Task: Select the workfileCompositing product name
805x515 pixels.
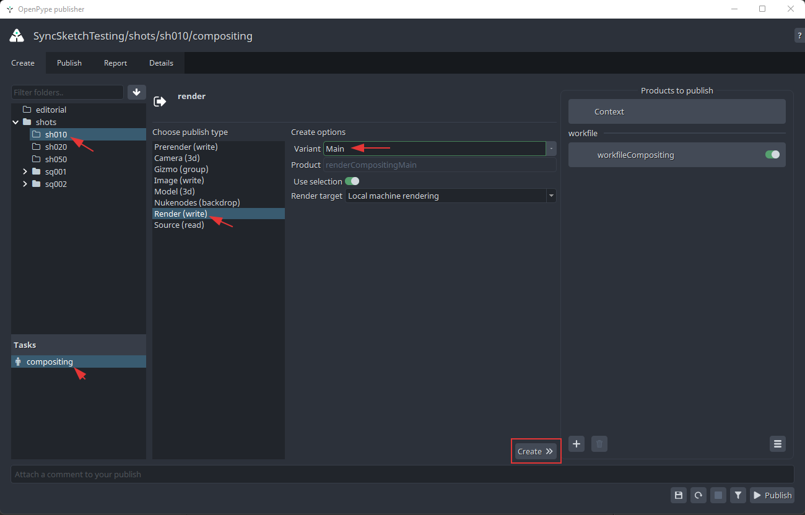Action: point(635,155)
